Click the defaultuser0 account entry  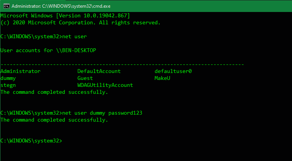[x=173, y=71]
